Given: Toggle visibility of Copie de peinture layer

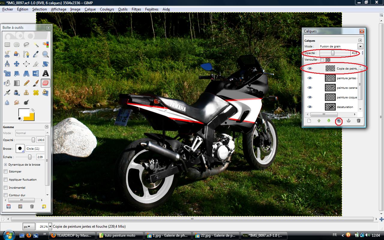Looking at the screenshot, I should [310, 68].
